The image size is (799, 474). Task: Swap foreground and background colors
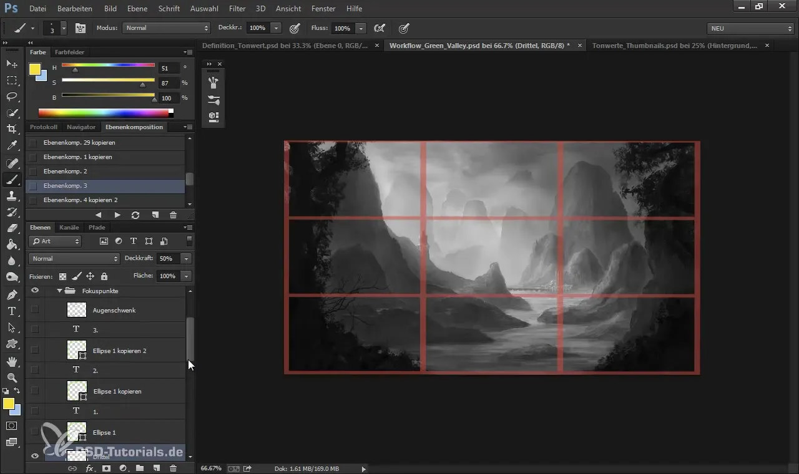pos(17,391)
